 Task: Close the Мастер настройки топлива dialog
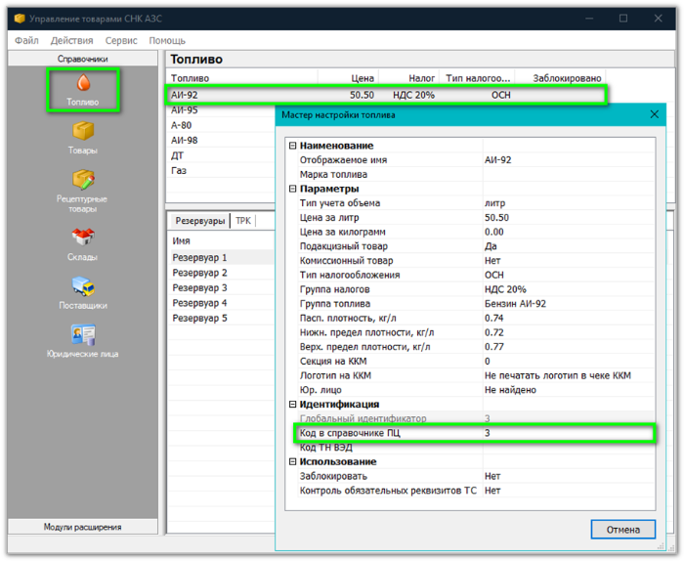654,115
